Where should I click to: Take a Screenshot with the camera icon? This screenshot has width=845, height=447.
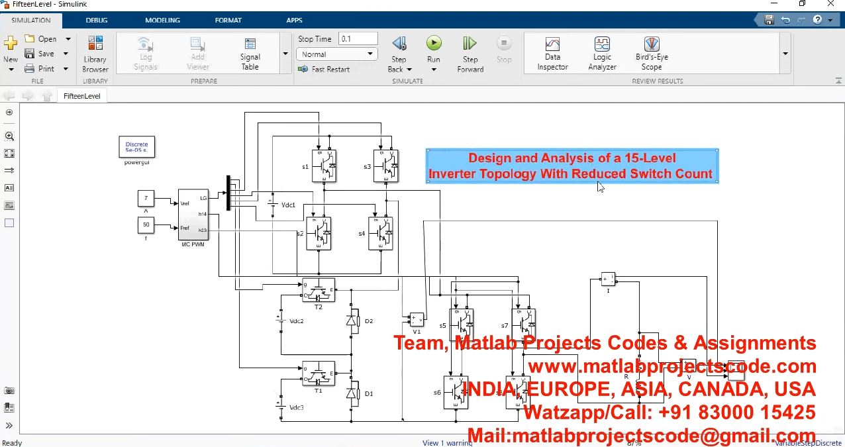coord(9,391)
